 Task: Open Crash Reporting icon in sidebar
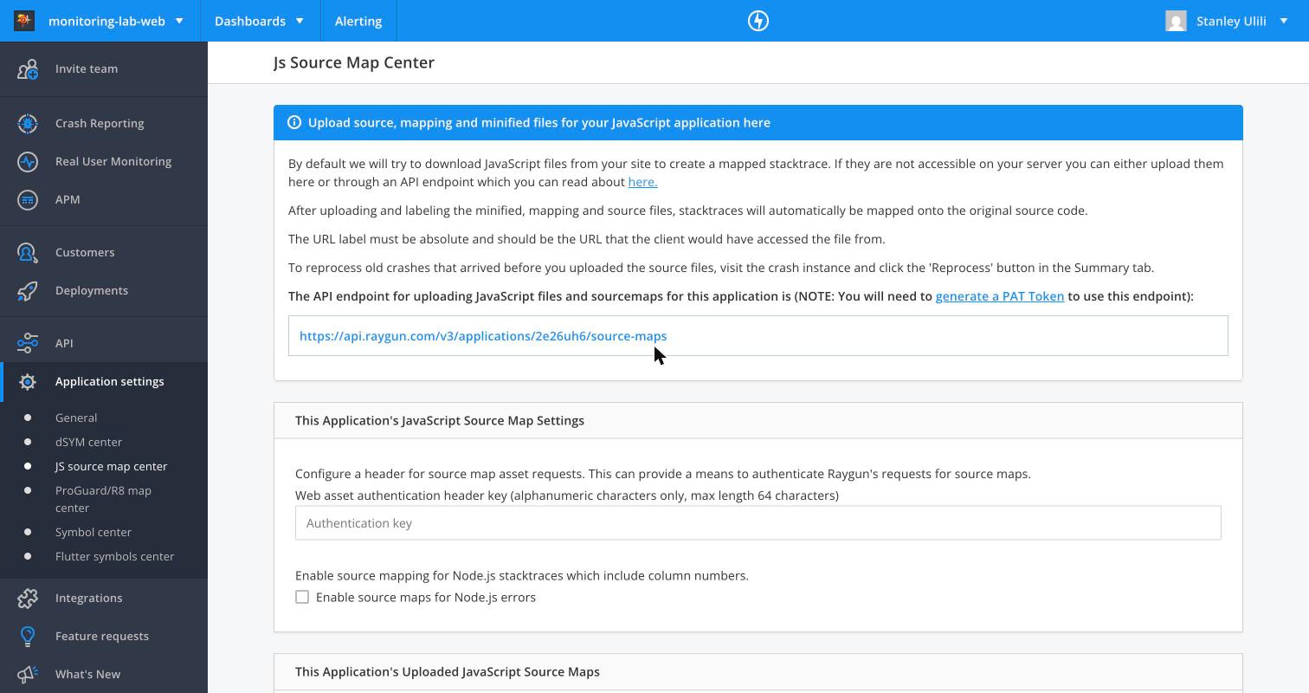coord(28,123)
